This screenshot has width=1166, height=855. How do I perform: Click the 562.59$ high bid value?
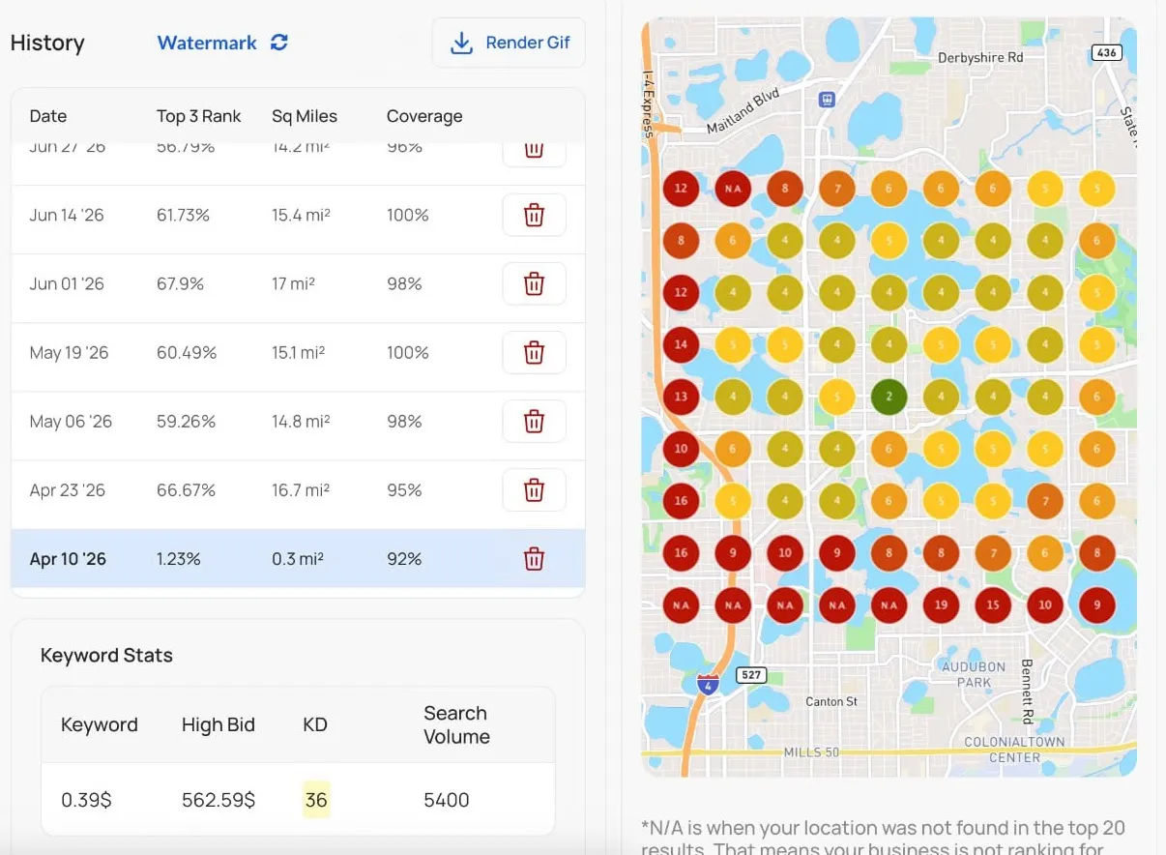(219, 800)
